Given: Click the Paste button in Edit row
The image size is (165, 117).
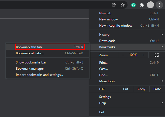Looking at the screenshot, I should tap(157, 89).
